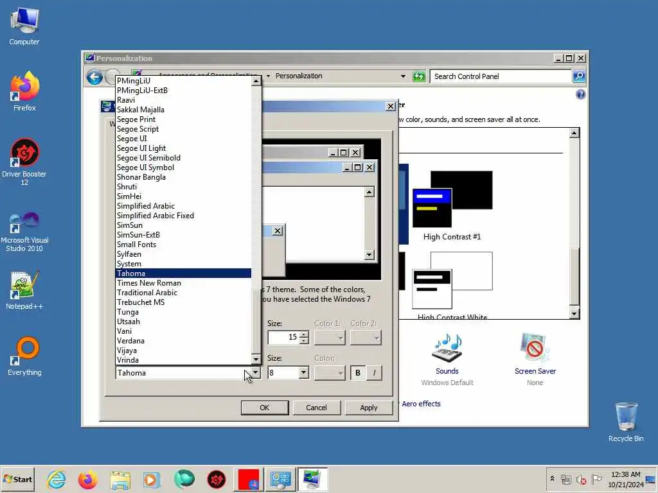Toggle the Italic font button

tap(375, 373)
